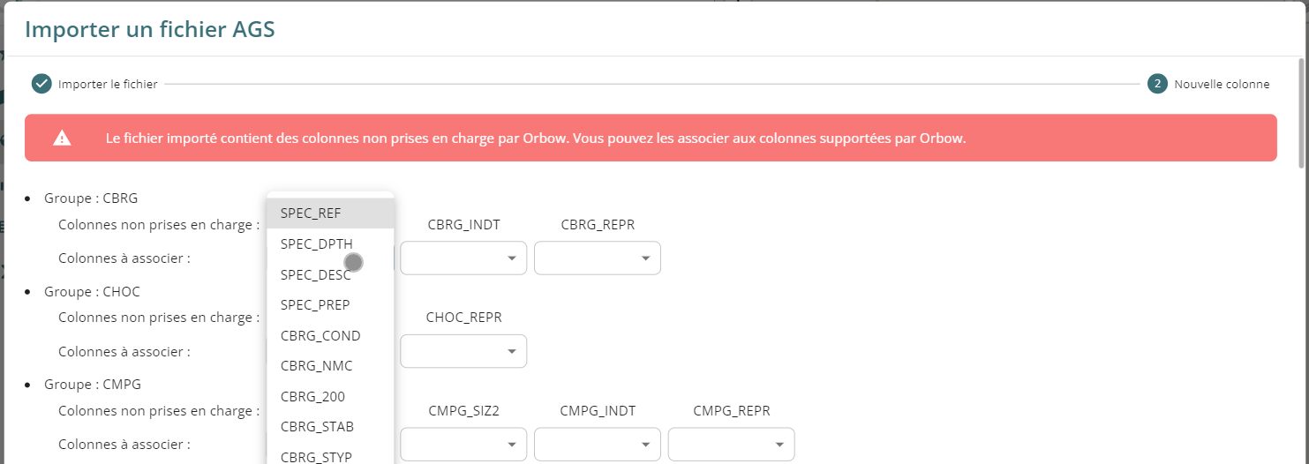Image resolution: width=1309 pixels, height=464 pixels.
Task: Click the completed step checkmark icon
Action: [x=41, y=84]
